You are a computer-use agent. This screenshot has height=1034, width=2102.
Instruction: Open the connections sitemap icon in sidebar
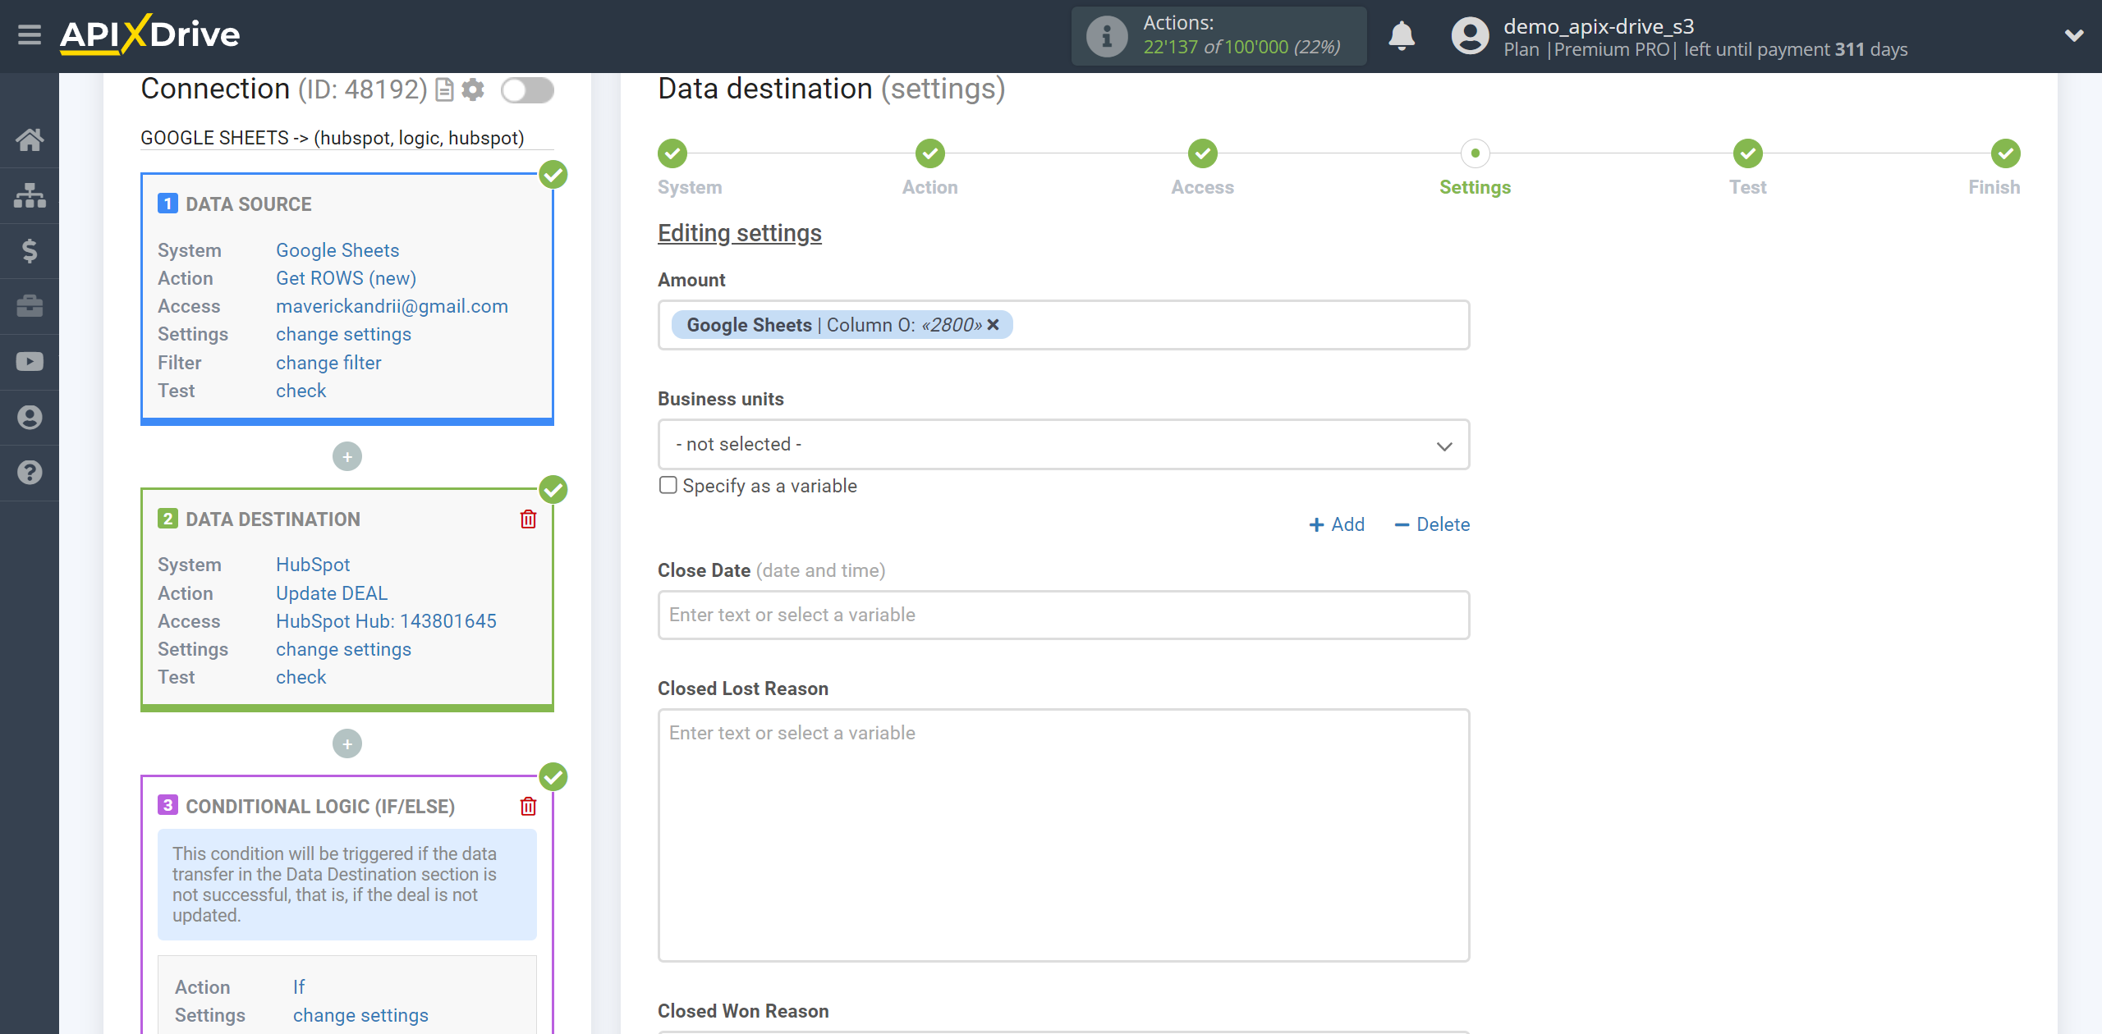tap(30, 195)
